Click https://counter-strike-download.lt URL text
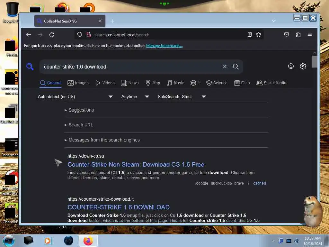Viewport: 329px width, 247px height. click(x=101, y=199)
